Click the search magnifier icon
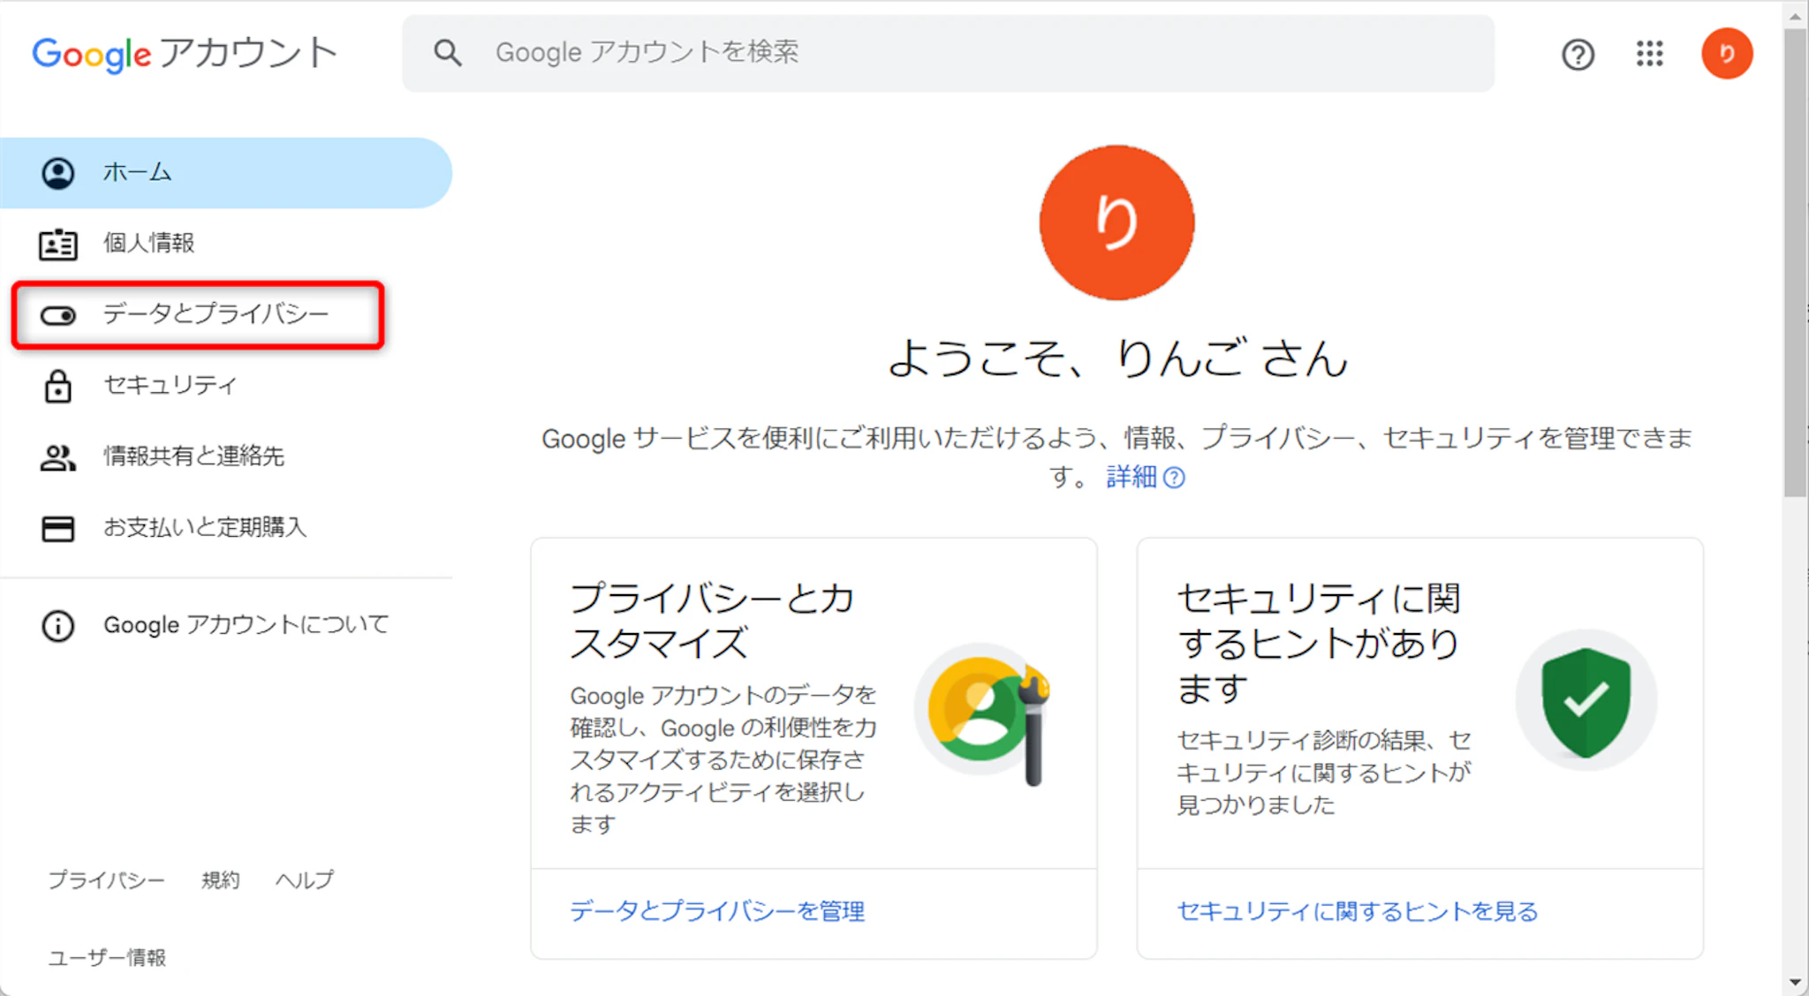Screen dimensions: 1809x996 coord(448,53)
